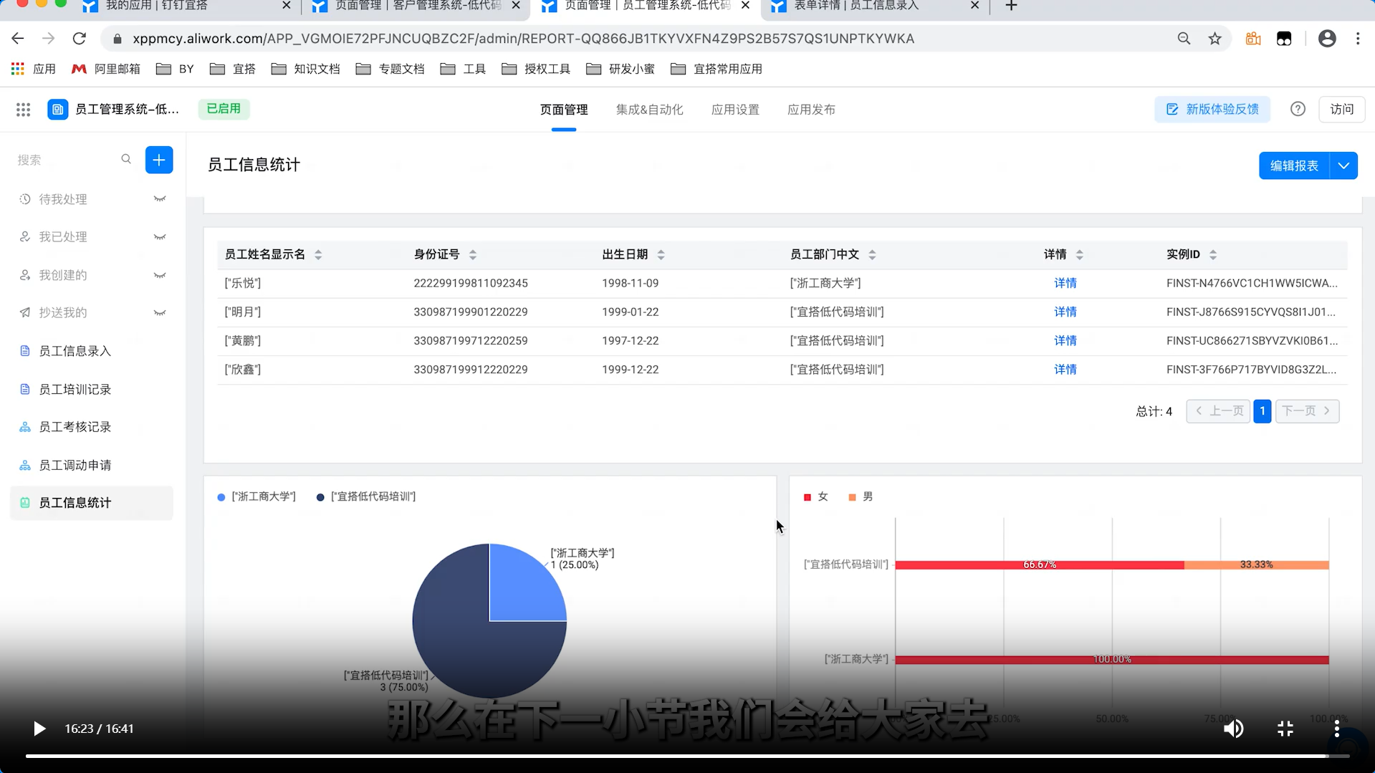Screen dimensions: 1375x773
Task: Reload the page with refresh icon
Action: tap(80, 39)
